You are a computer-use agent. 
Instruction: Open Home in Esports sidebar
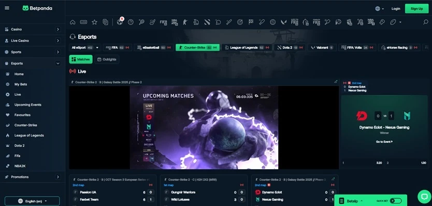pos(19,74)
